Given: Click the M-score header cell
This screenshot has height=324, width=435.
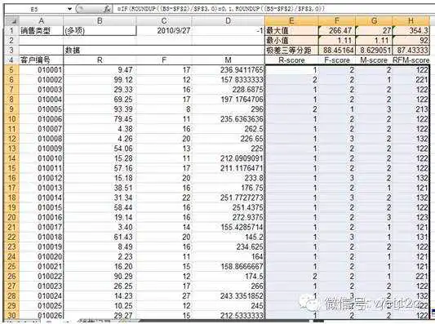Looking at the screenshot, I should tap(374, 60).
